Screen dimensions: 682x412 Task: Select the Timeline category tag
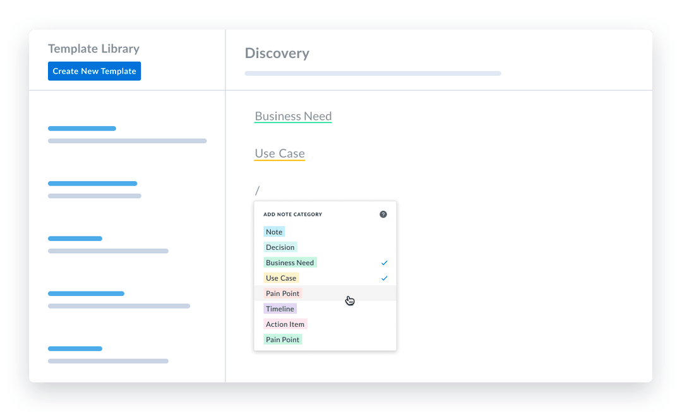click(x=280, y=309)
